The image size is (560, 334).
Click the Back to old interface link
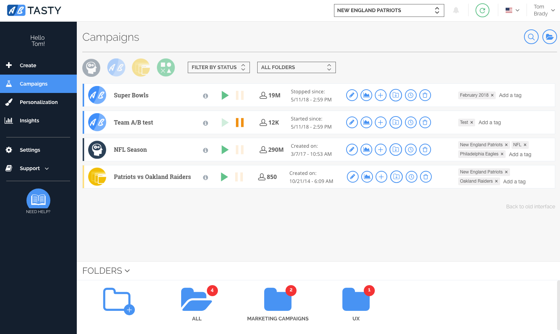coord(530,206)
